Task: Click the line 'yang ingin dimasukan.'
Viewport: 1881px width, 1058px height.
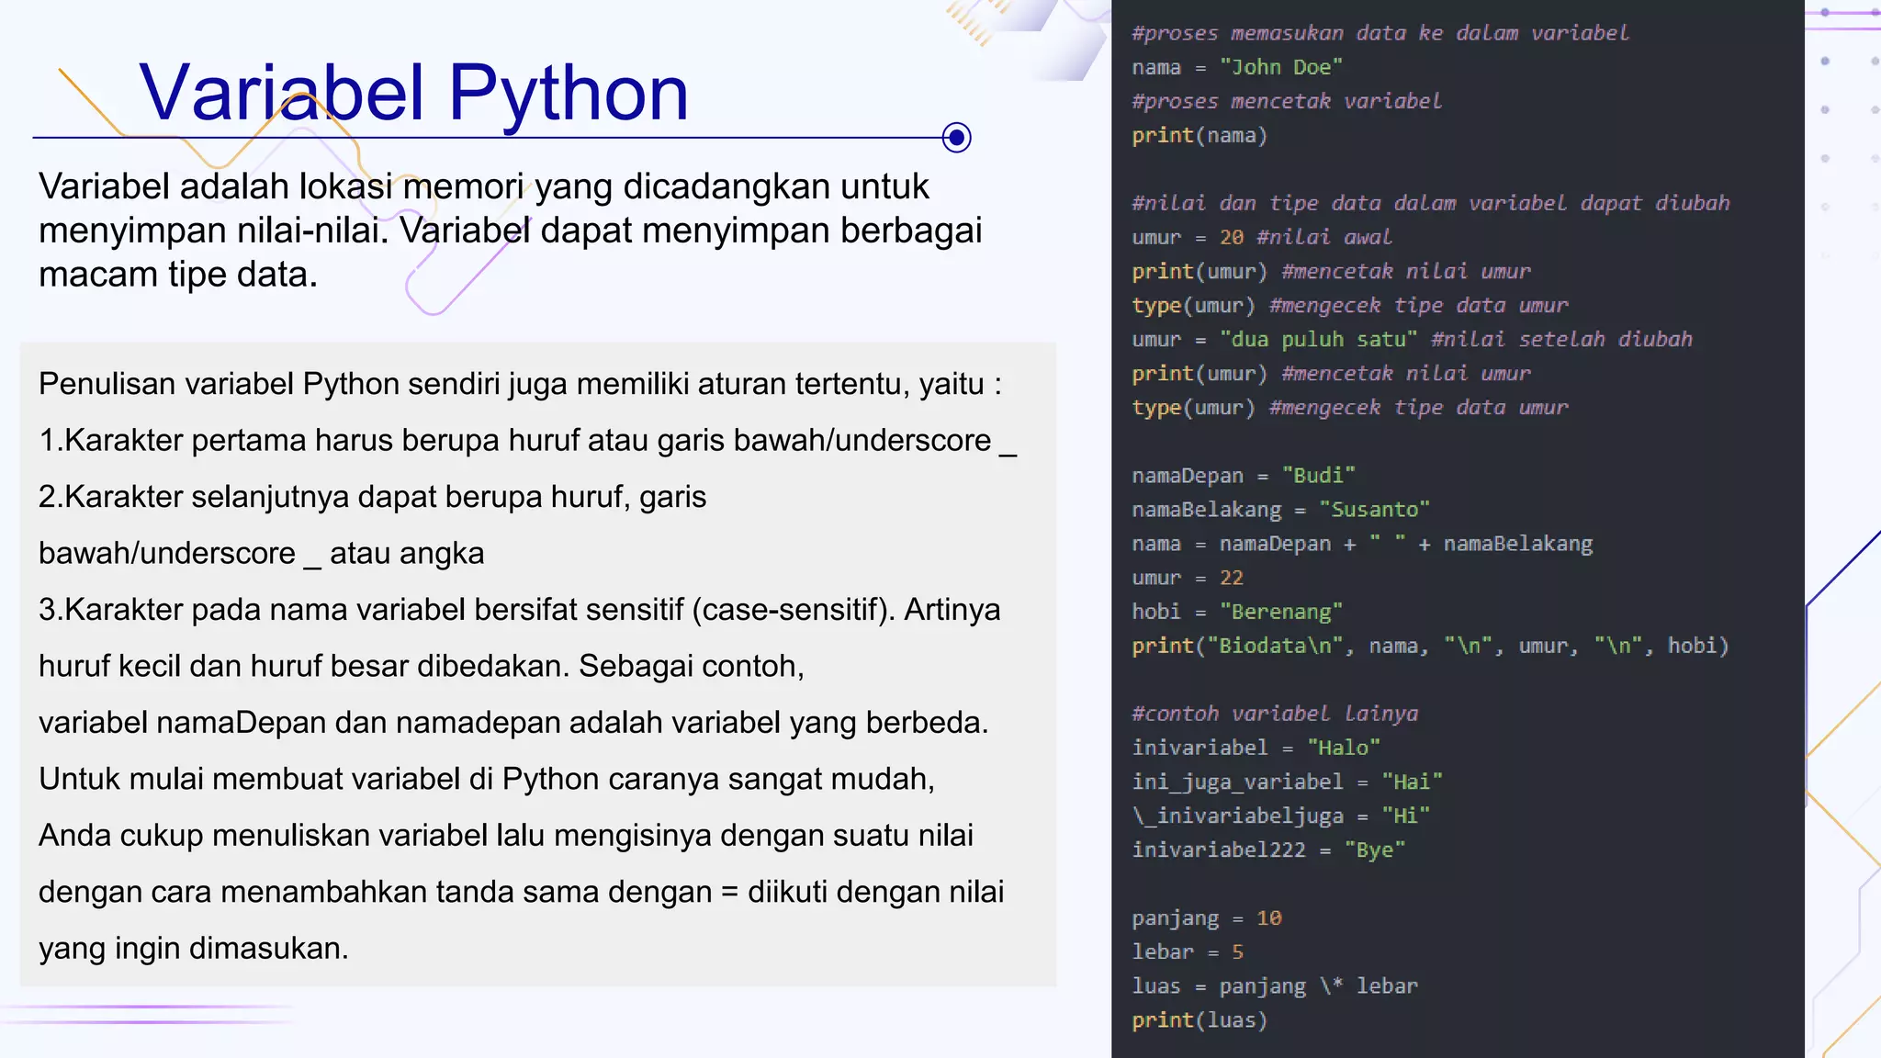Action: click(194, 949)
